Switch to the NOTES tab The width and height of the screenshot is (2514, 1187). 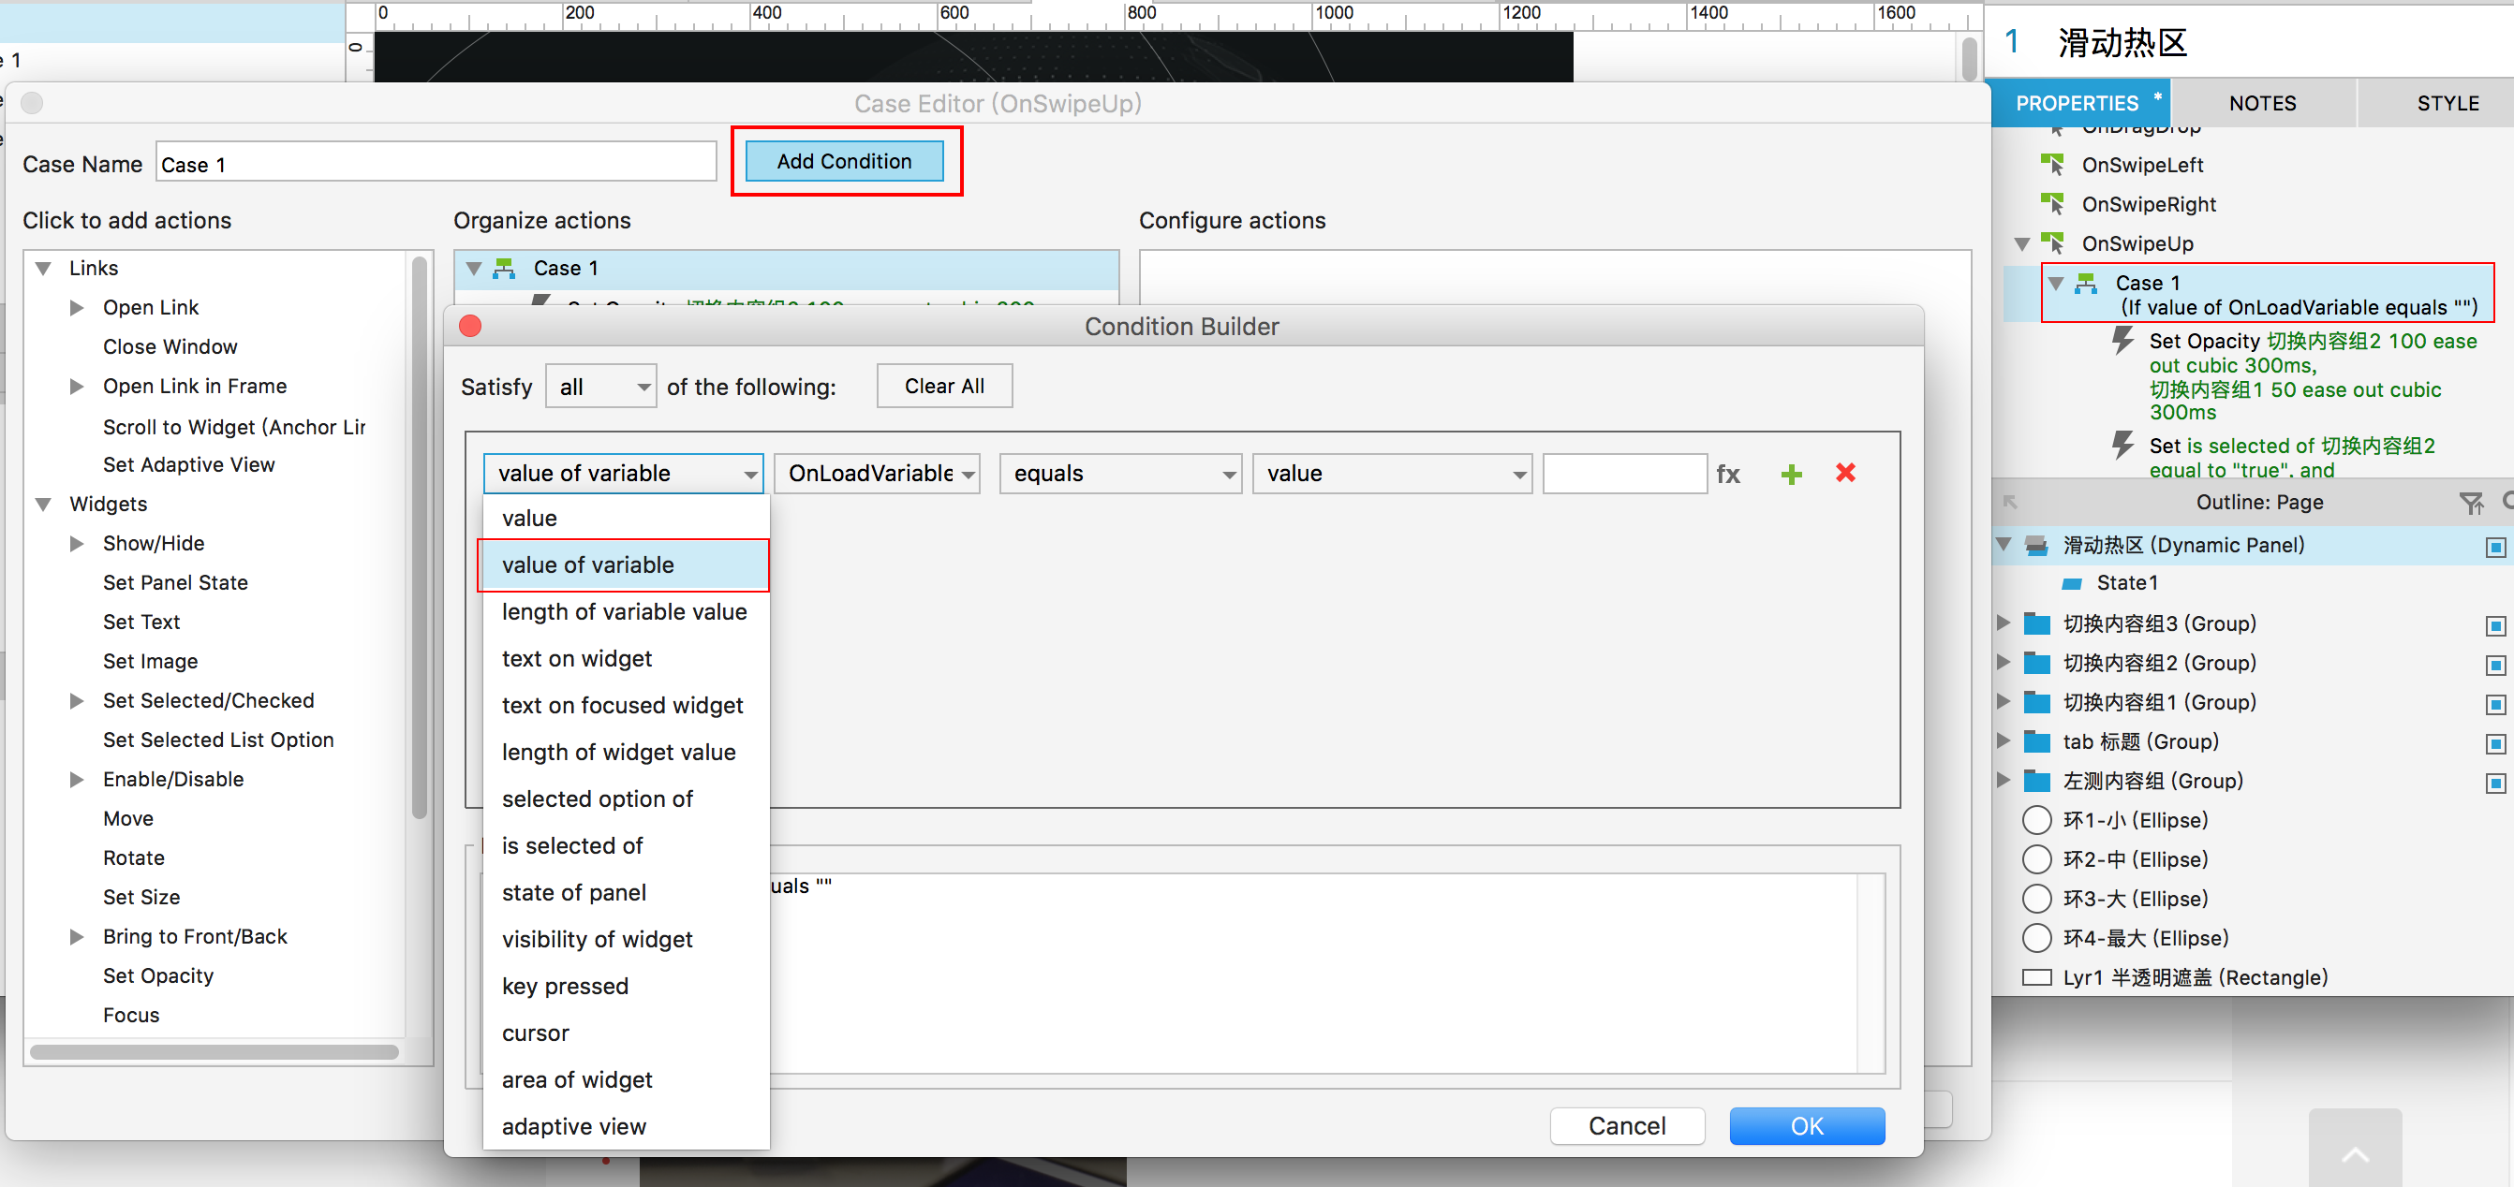pyautogui.click(x=2261, y=103)
